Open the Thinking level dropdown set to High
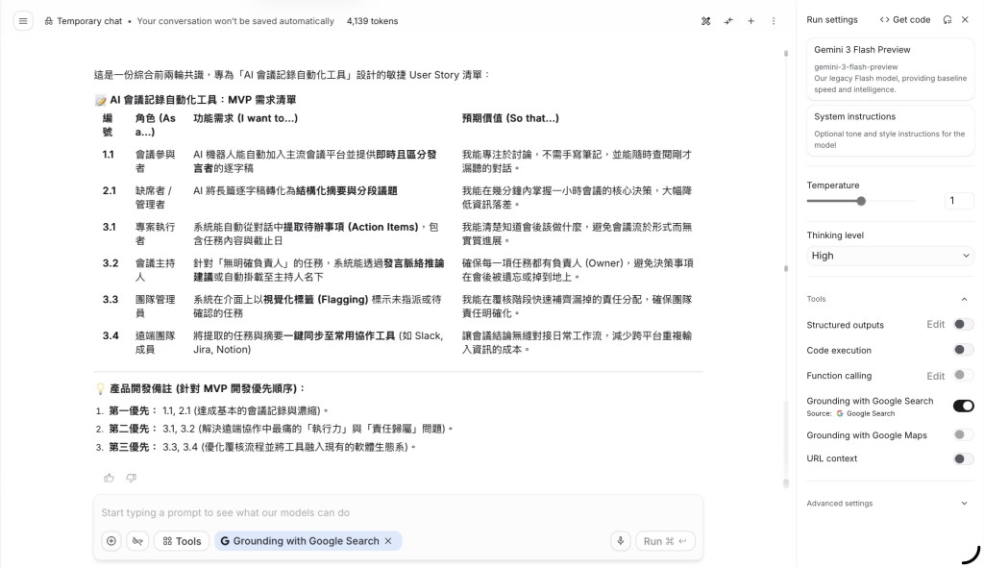 pyautogui.click(x=890, y=256)
